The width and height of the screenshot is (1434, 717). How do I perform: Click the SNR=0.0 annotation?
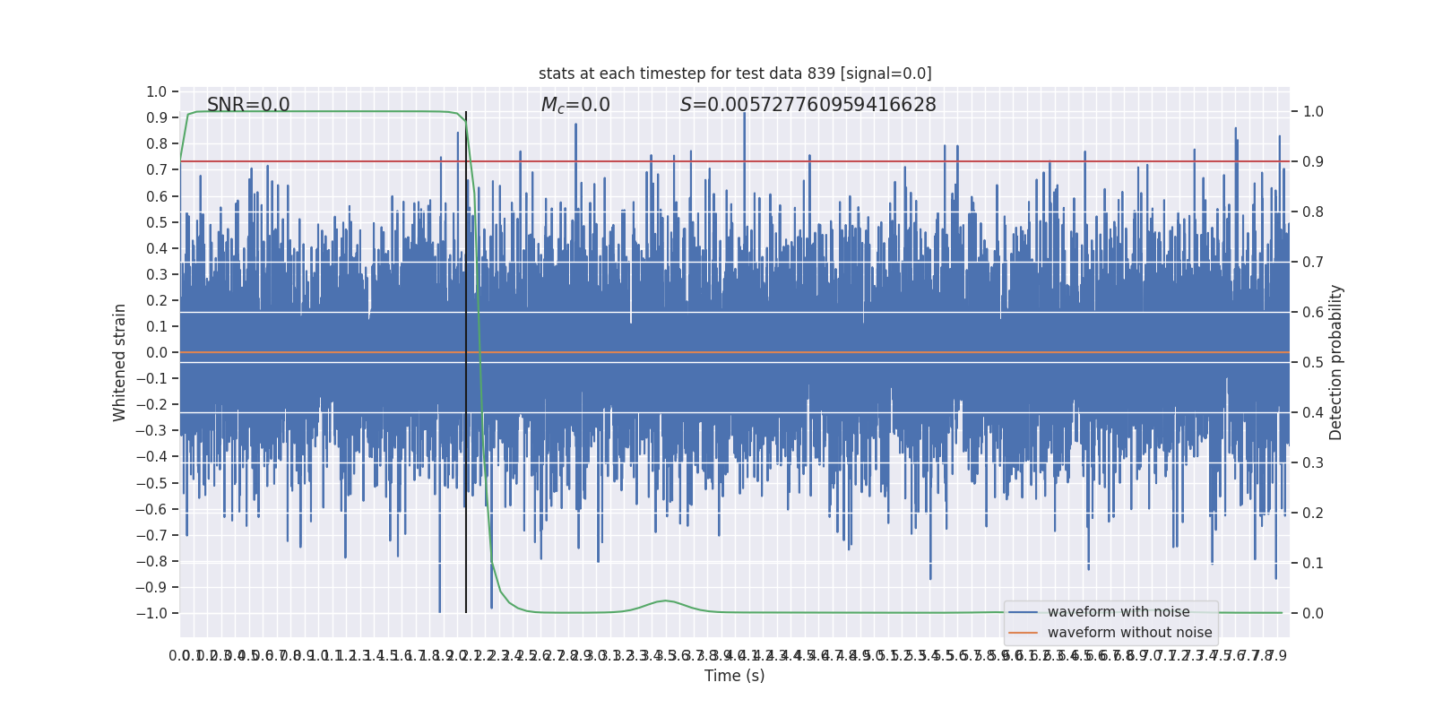tap(248, 105)
